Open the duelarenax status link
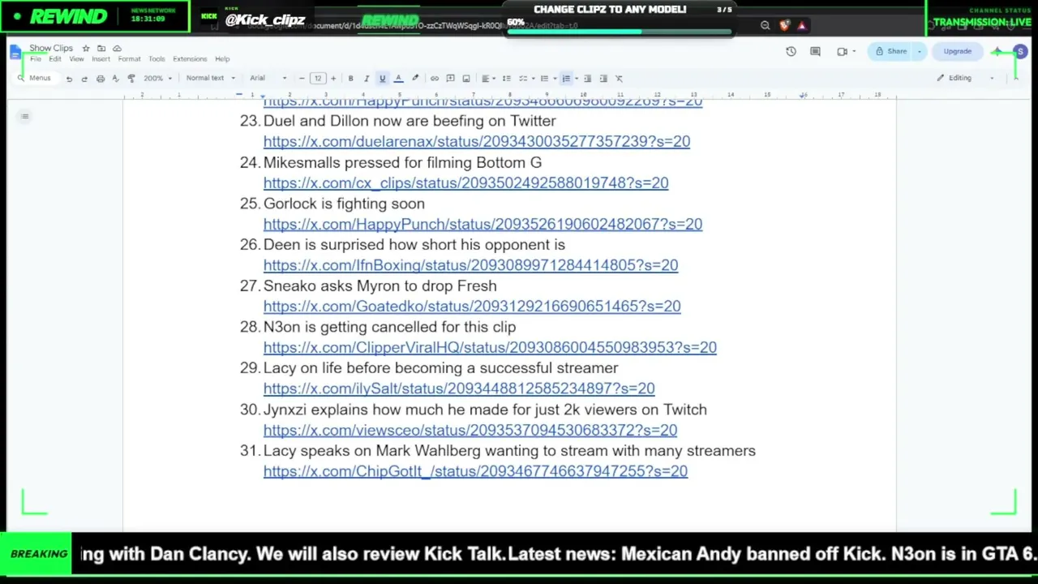 (x=477, y=141)
